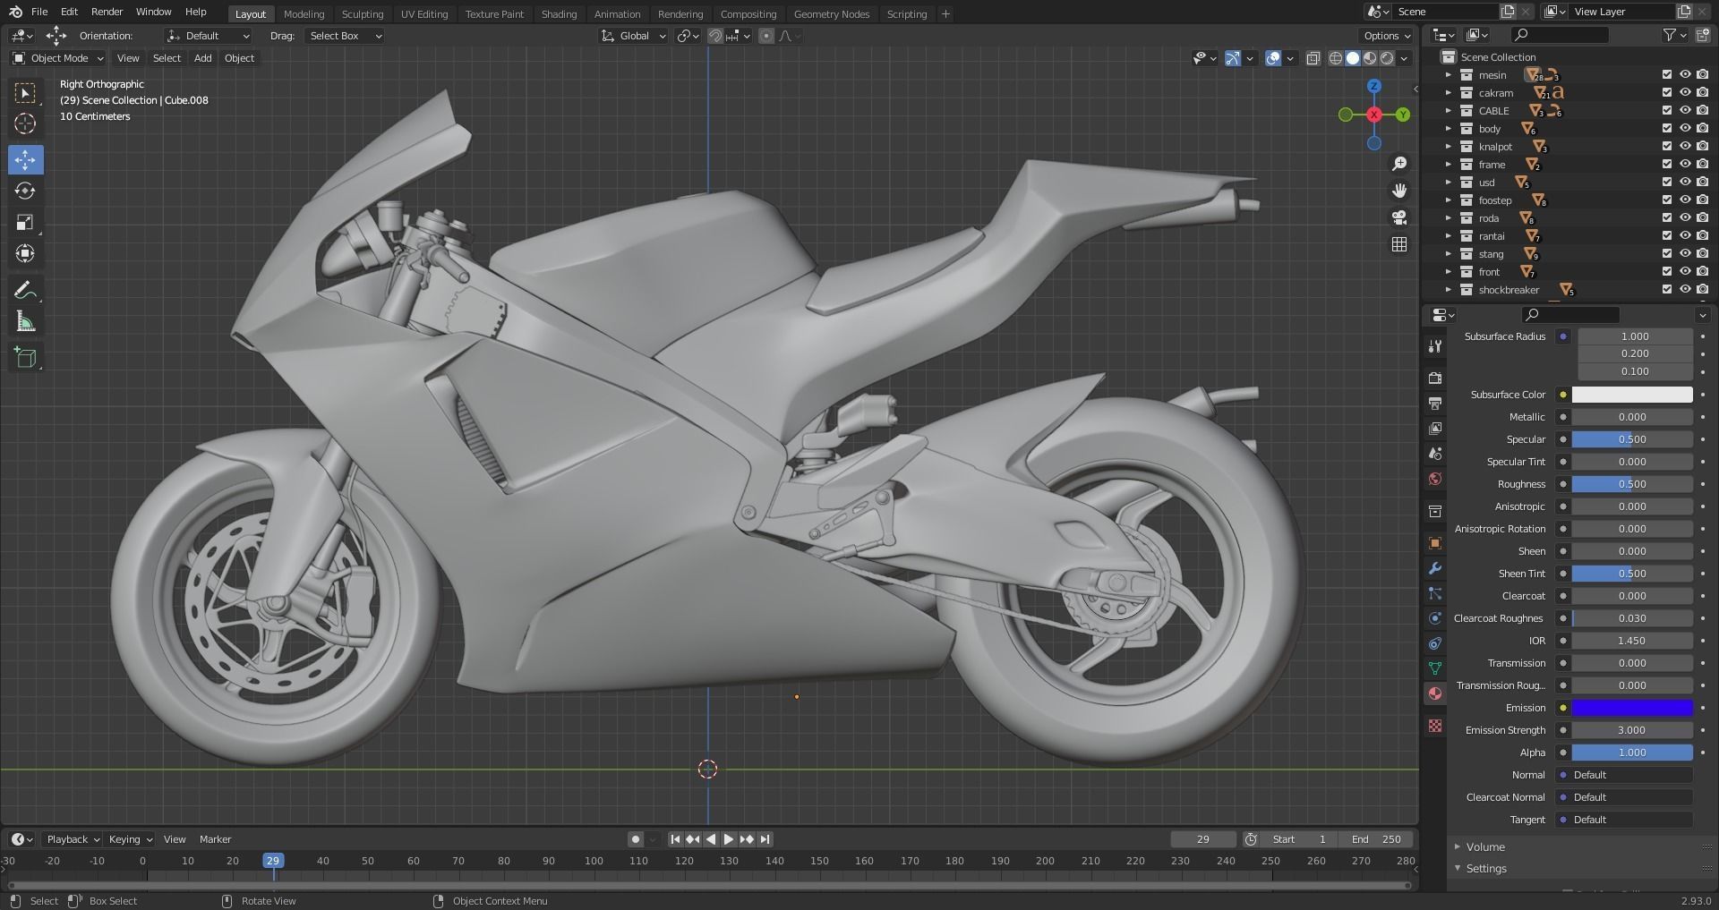Image resolution: width=1719 pixels, height=910 pixels.
Task: Click the Subsurface Color swatch
Action: pyautogui.click(x=1632, y=395)
